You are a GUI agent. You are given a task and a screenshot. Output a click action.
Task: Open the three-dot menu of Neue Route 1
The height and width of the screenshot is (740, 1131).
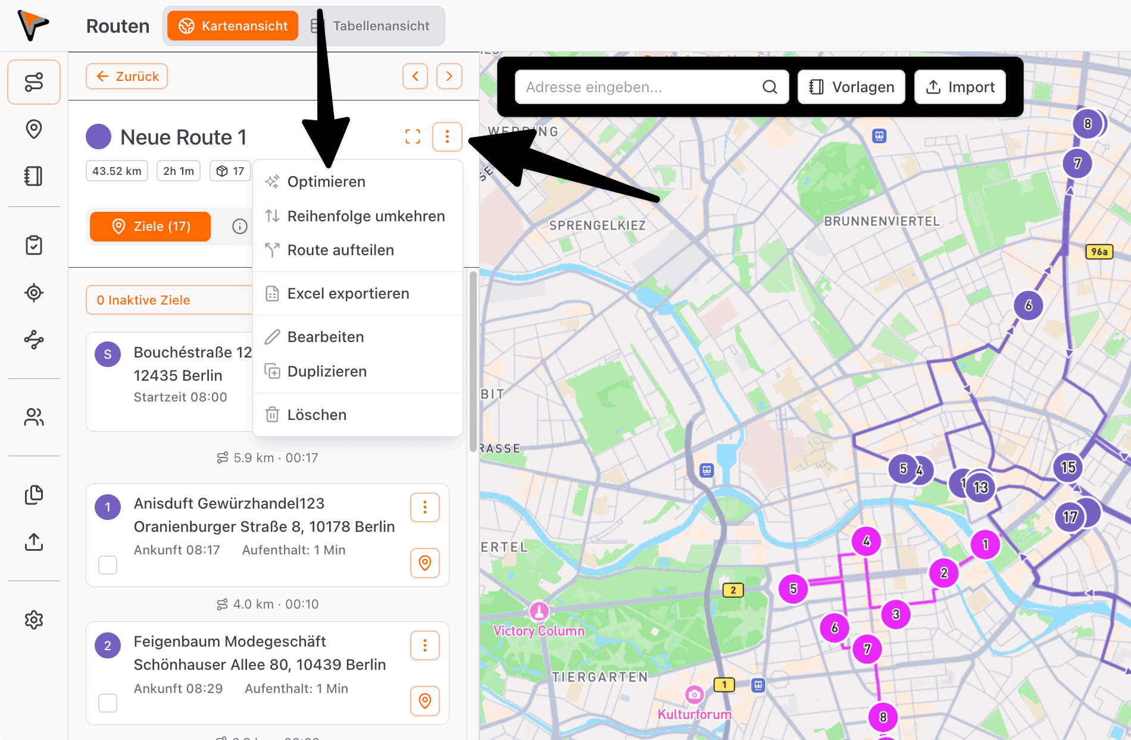point(448,137)
